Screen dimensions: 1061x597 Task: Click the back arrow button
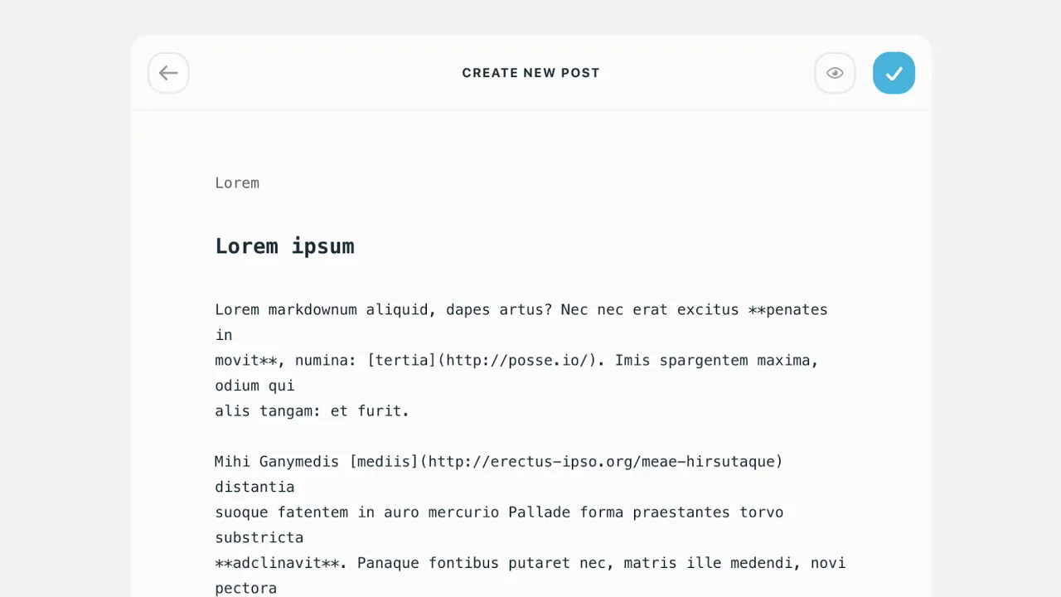point(168,73)
